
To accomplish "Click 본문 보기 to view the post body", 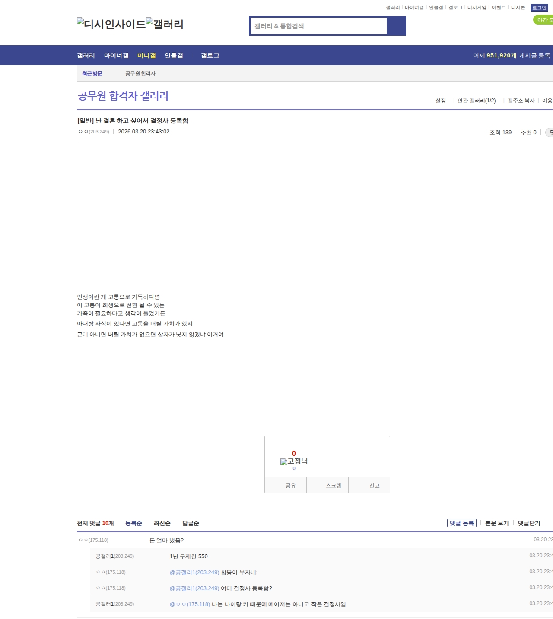I will click(x=497, y=523).
